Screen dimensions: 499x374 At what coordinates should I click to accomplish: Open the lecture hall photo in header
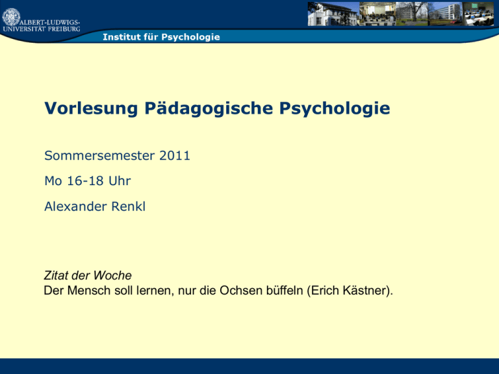377,14
